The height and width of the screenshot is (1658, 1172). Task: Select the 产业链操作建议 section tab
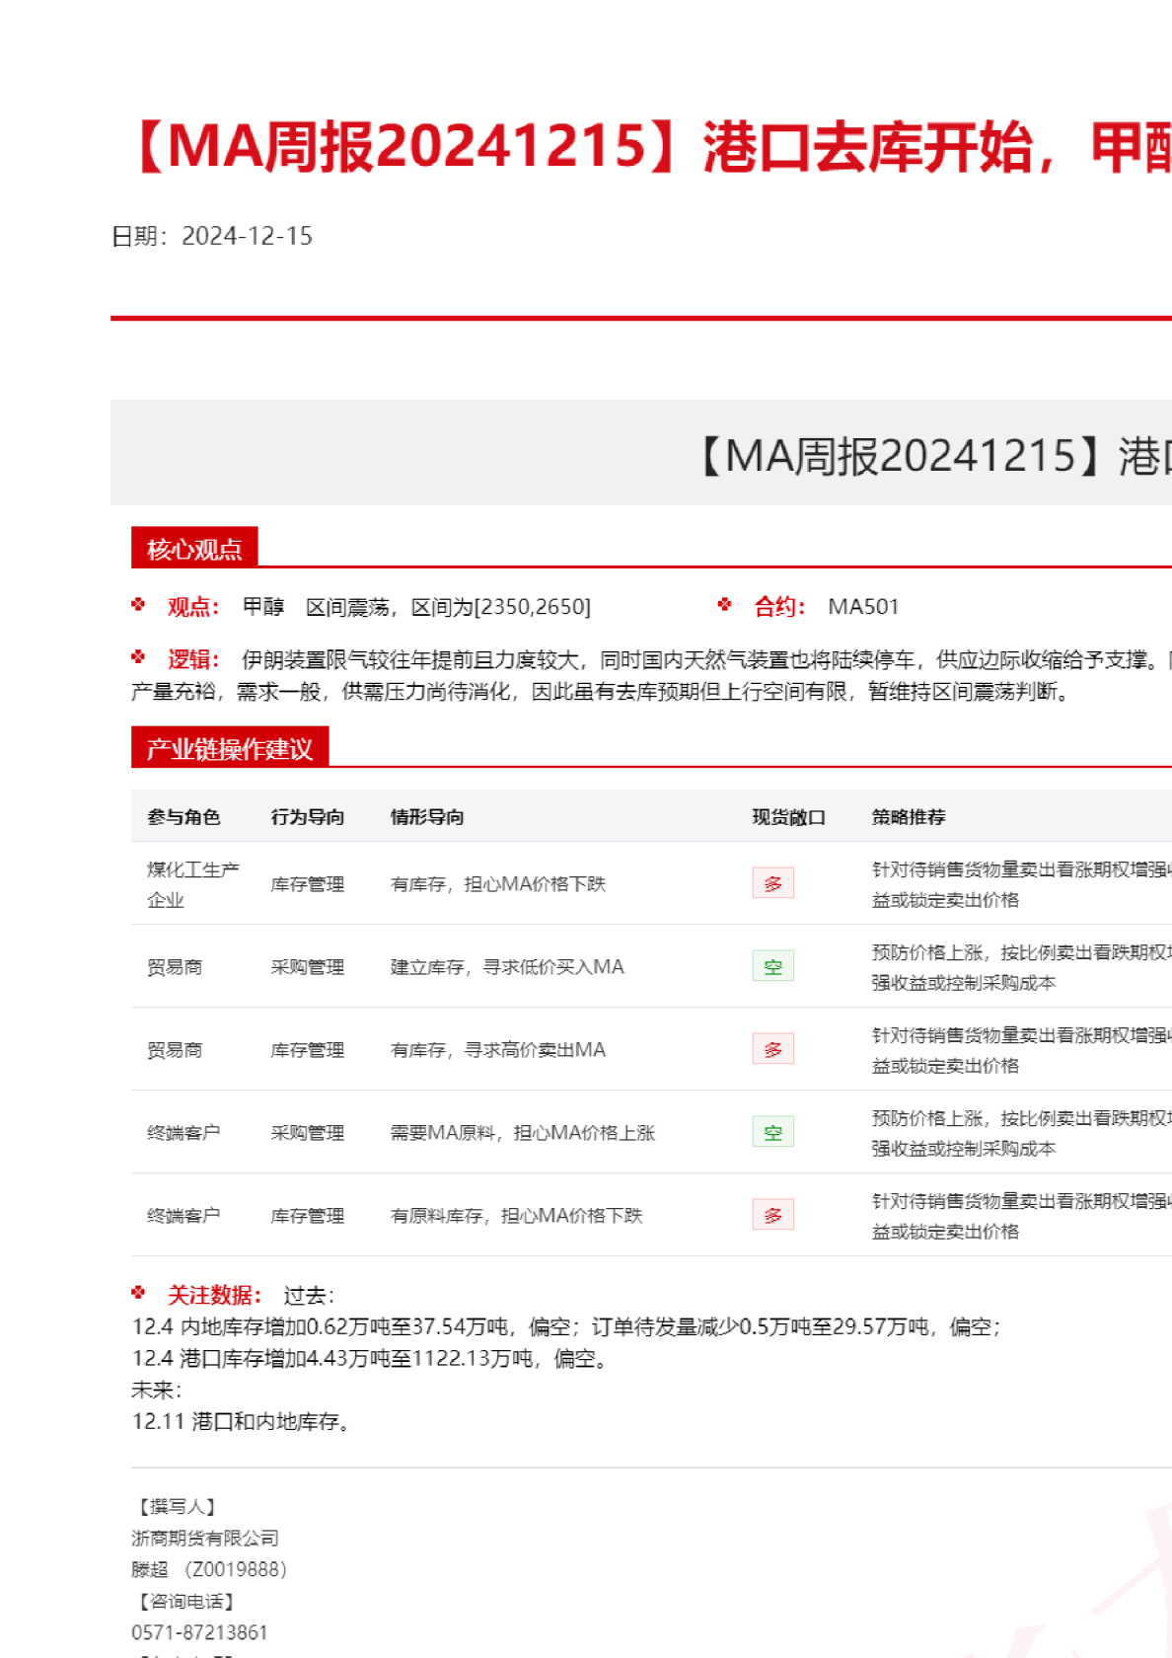pyautogui.click(x=229, y=748)
